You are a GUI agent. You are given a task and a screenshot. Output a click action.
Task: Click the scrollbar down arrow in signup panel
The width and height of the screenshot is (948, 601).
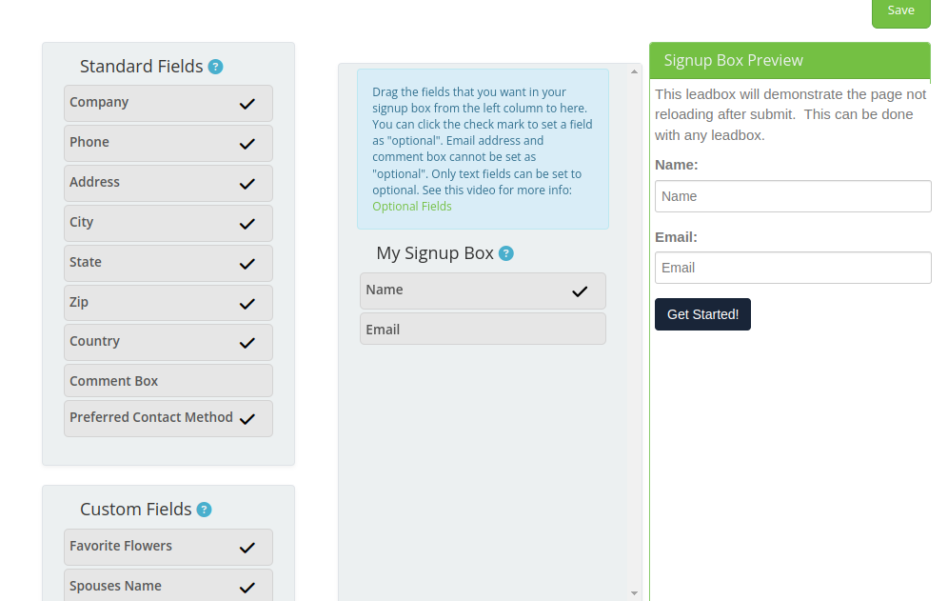634,593
